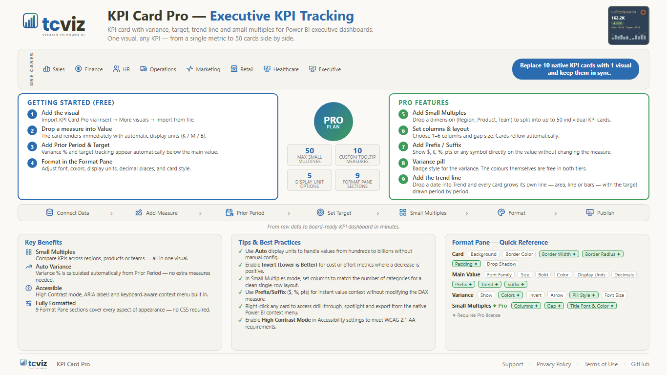Click the Finance dollar icon

click(x=78, y=69)
